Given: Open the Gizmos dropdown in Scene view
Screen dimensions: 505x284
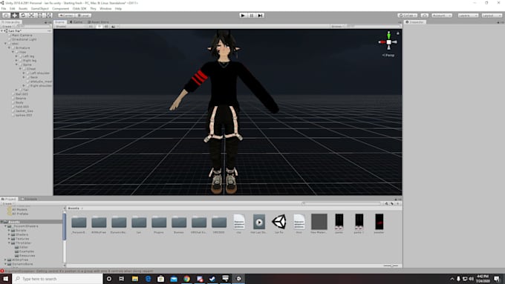Looking at the screenshot, I should point(338,27).
